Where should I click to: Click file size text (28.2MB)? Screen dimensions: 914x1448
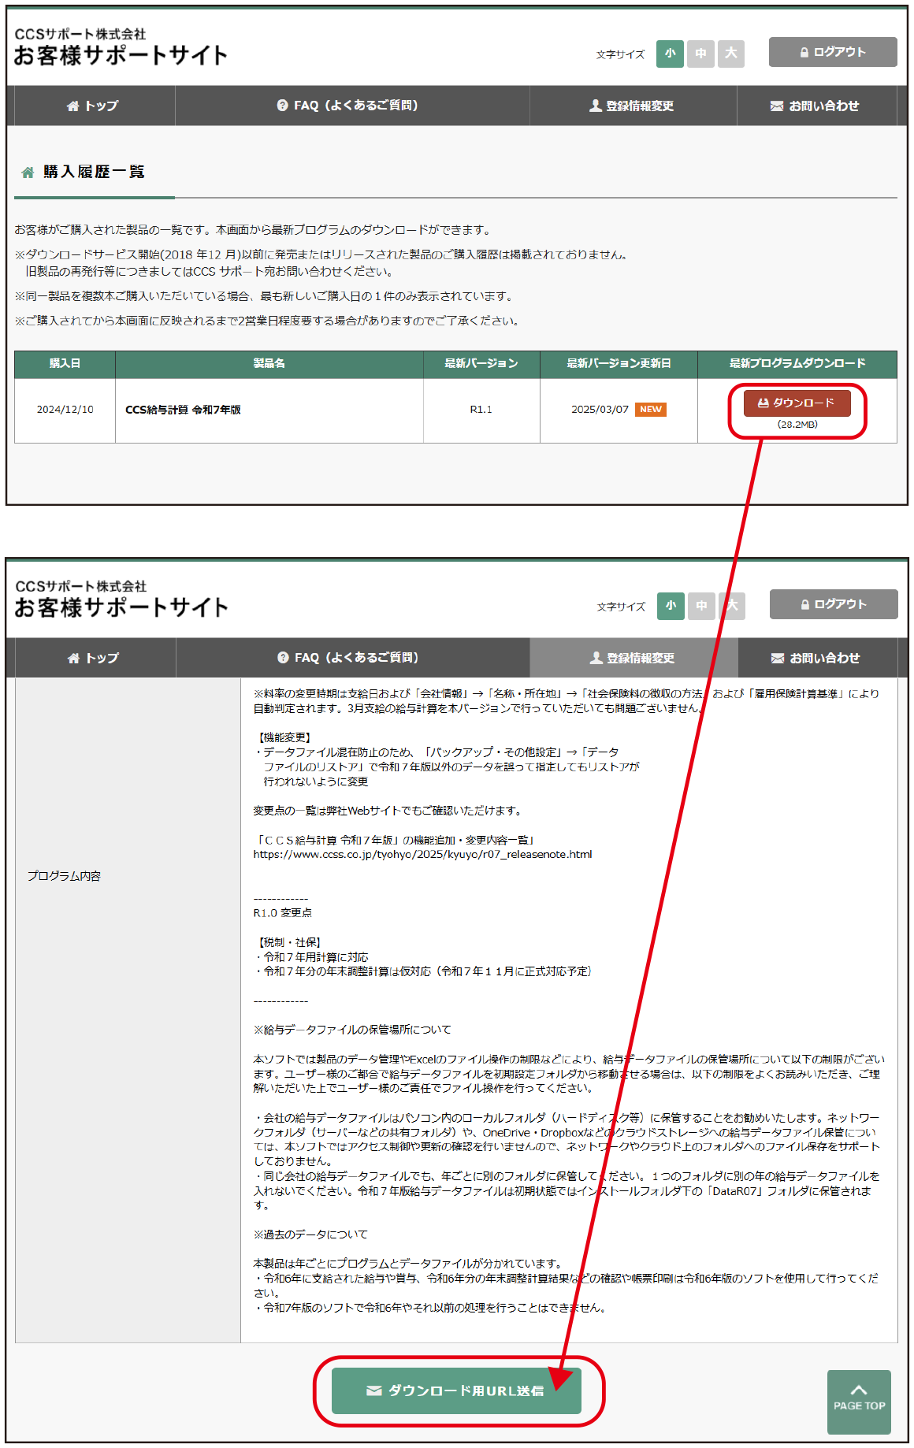(x=797, y=425)
